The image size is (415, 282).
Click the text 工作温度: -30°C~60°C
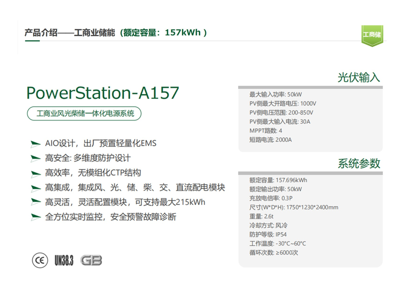[x=277, y=243]
